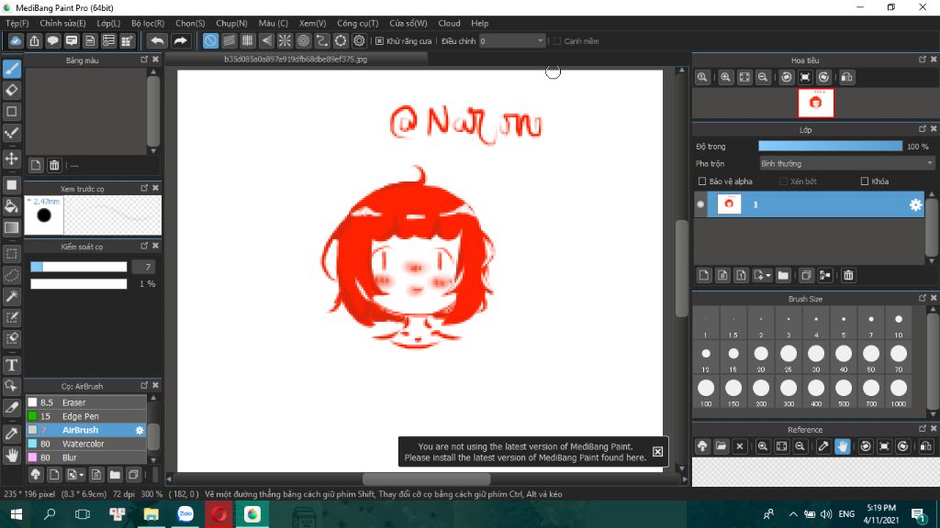
Task: Turn snap off with blue icon
Action: (210, 40)
